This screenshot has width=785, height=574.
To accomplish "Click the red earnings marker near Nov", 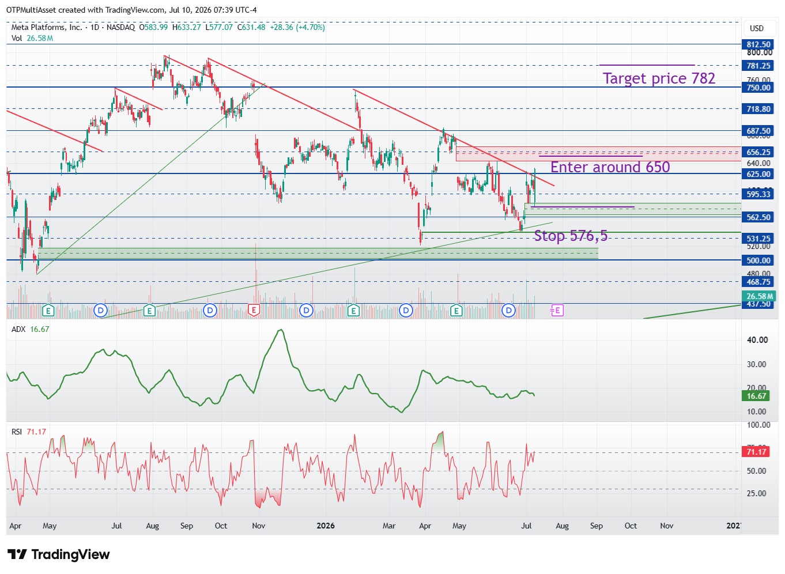I will coord(254,311).
